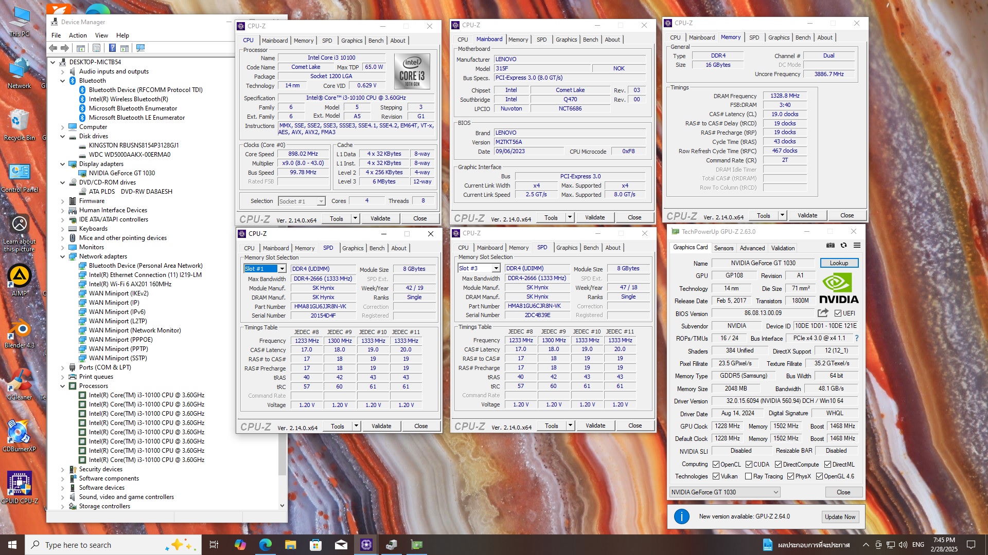Open the CPUID CPU-Z desktop icon
This screenshot has height=555, width=988.
point(20,487)
